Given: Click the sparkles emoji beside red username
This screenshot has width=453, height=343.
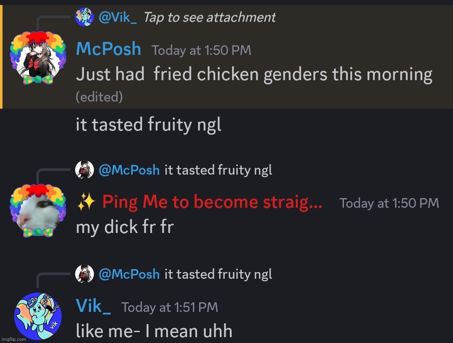Looking at the screenshot, I should [x=86, y=202].
